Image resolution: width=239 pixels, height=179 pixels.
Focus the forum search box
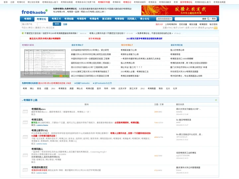(188, 19)
